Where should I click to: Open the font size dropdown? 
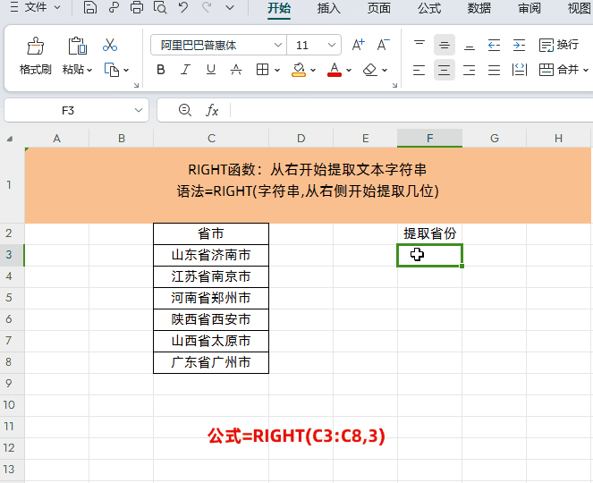click(332, 45)
